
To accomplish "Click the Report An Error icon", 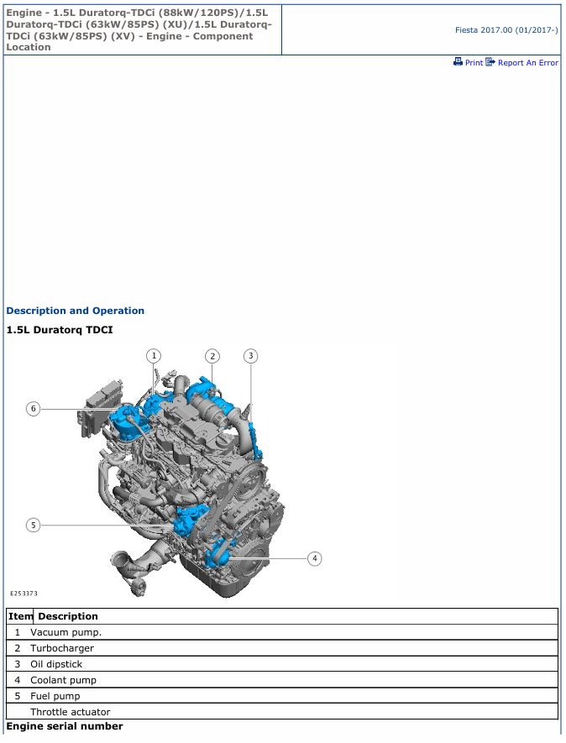I will 490,61.
